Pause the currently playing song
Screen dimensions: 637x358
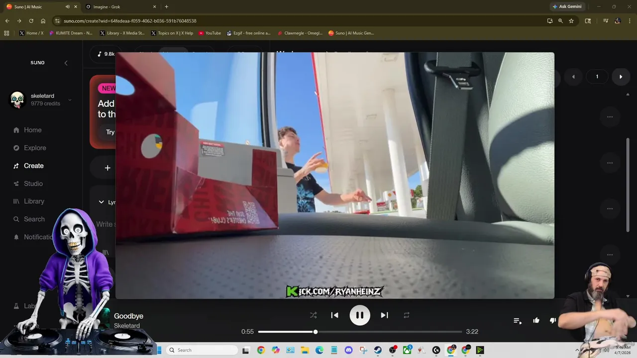[x=360, y=315]
